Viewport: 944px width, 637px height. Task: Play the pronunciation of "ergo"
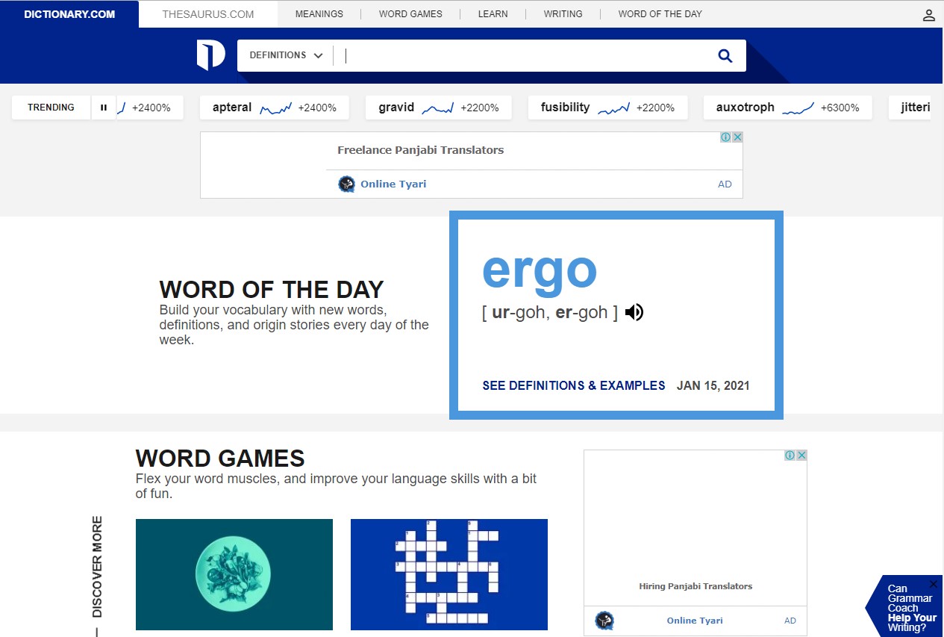(634, 312)
